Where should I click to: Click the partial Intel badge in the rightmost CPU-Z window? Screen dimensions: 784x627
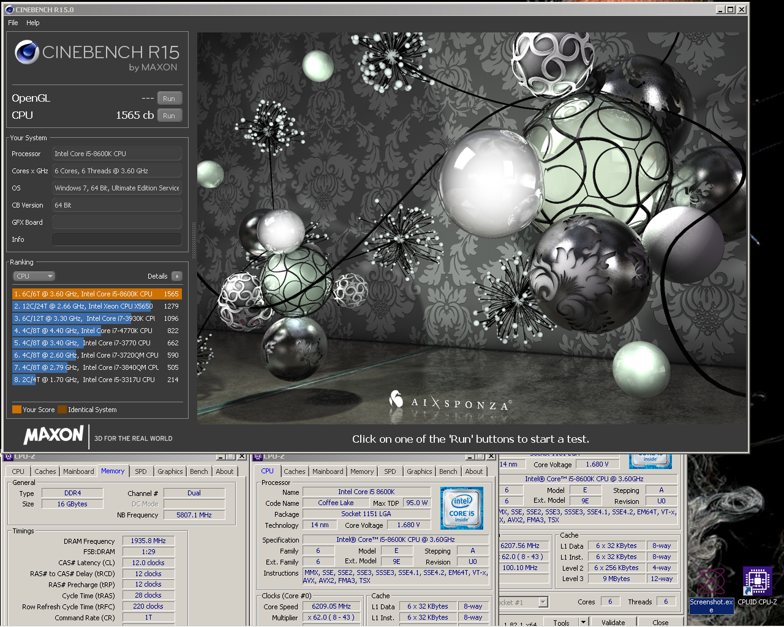[x=650, y=460]
